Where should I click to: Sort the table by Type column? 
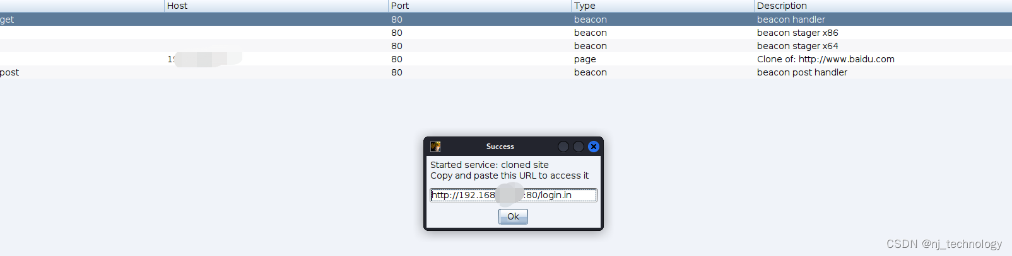coord(662,6)
